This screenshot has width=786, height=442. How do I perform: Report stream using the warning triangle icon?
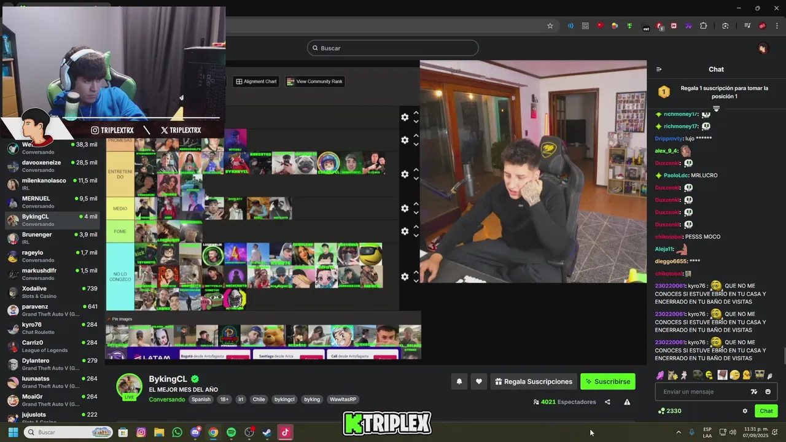(627, 402)
